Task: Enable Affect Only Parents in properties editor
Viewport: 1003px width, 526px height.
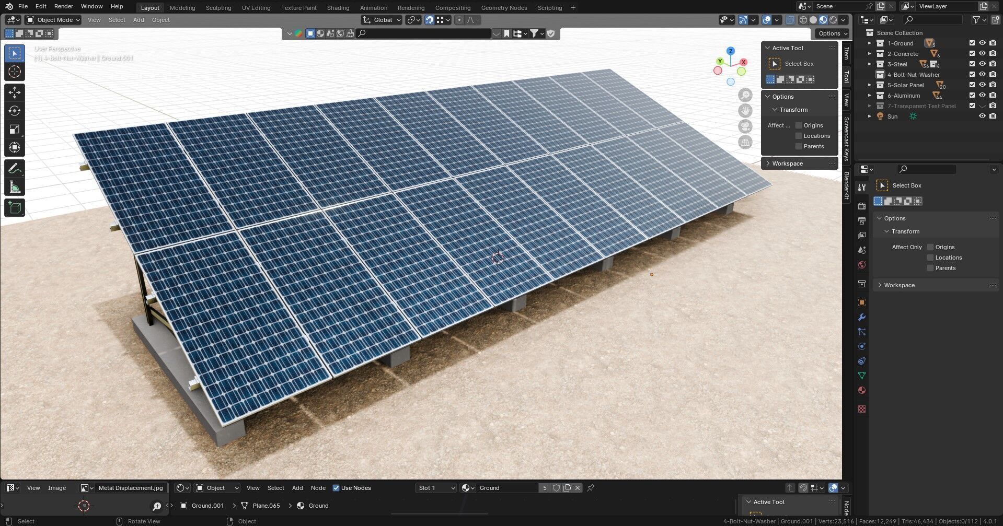Action: (x=930, y=268)
